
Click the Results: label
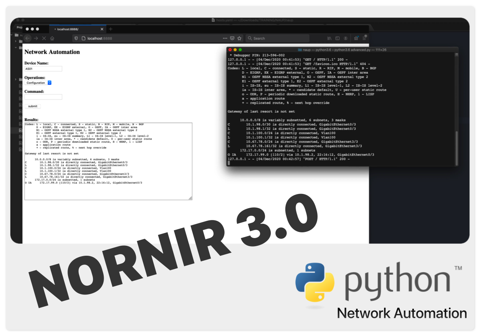[31, 120]
